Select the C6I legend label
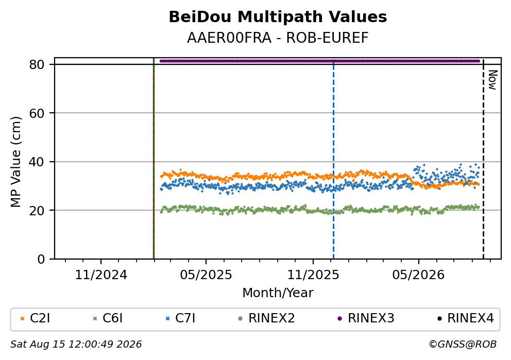Viewport: 511px width, 360px height. [113, 318]
